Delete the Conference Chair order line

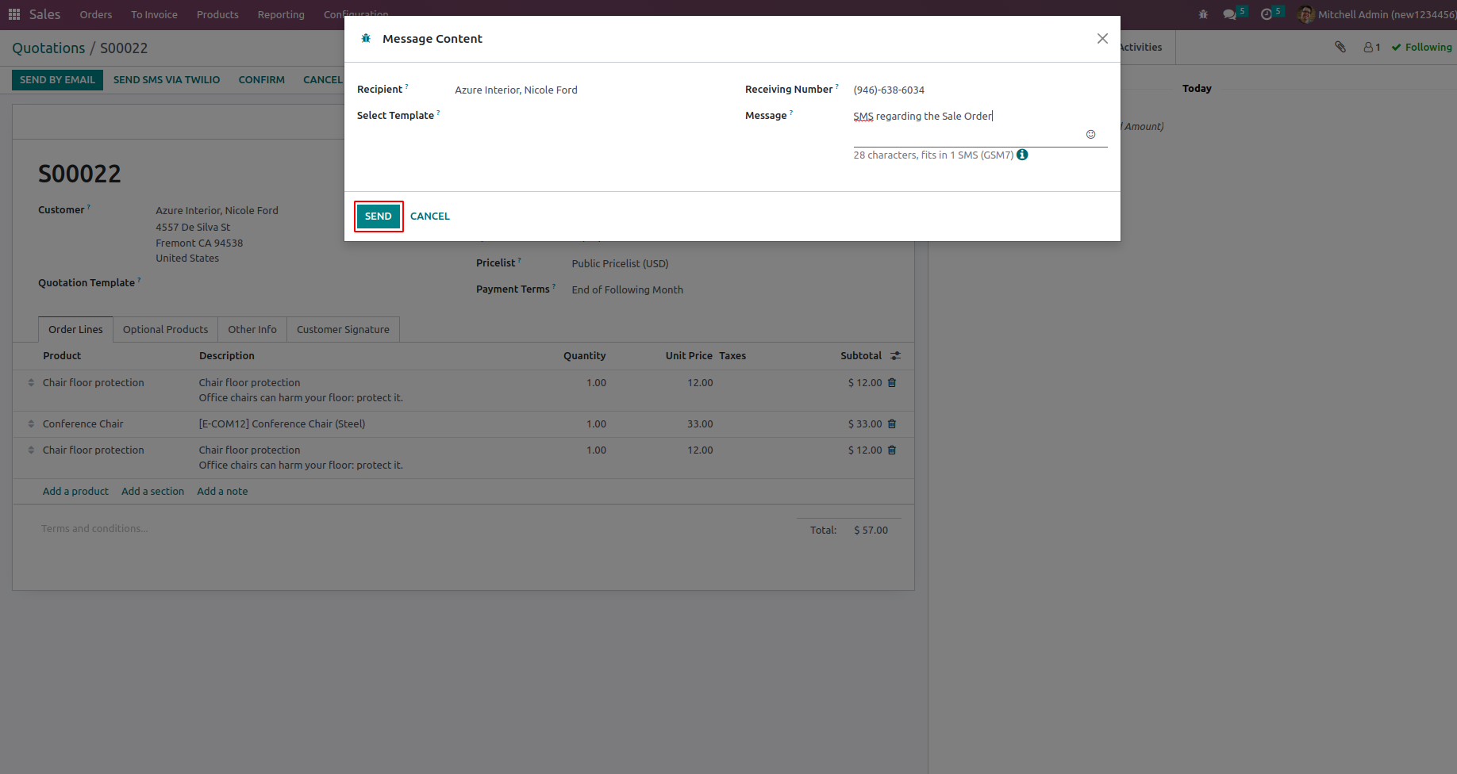click(x=892, y=424)
